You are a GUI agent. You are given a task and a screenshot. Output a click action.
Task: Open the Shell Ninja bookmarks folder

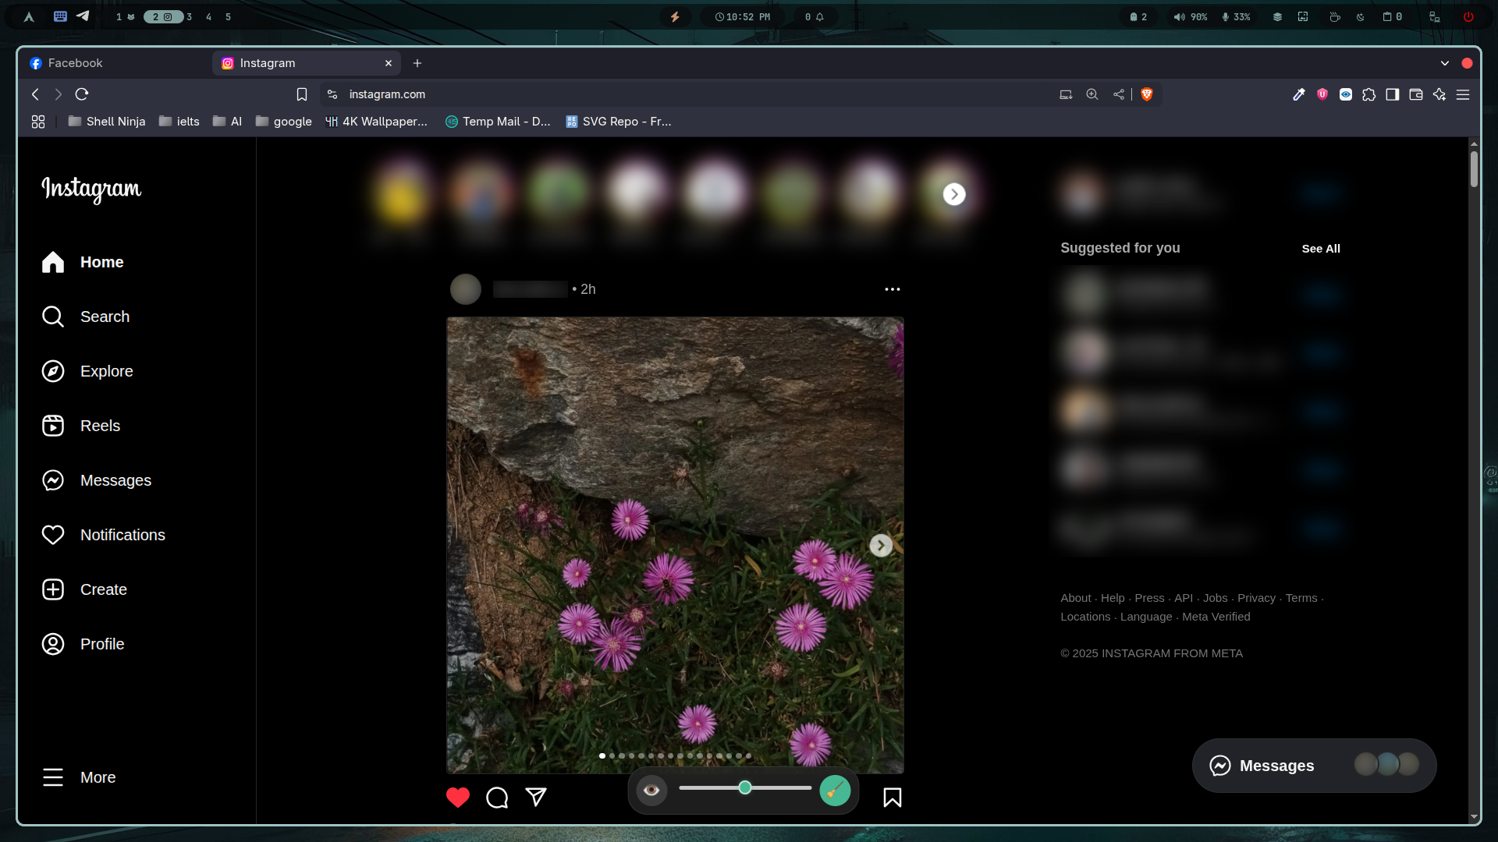107,122
